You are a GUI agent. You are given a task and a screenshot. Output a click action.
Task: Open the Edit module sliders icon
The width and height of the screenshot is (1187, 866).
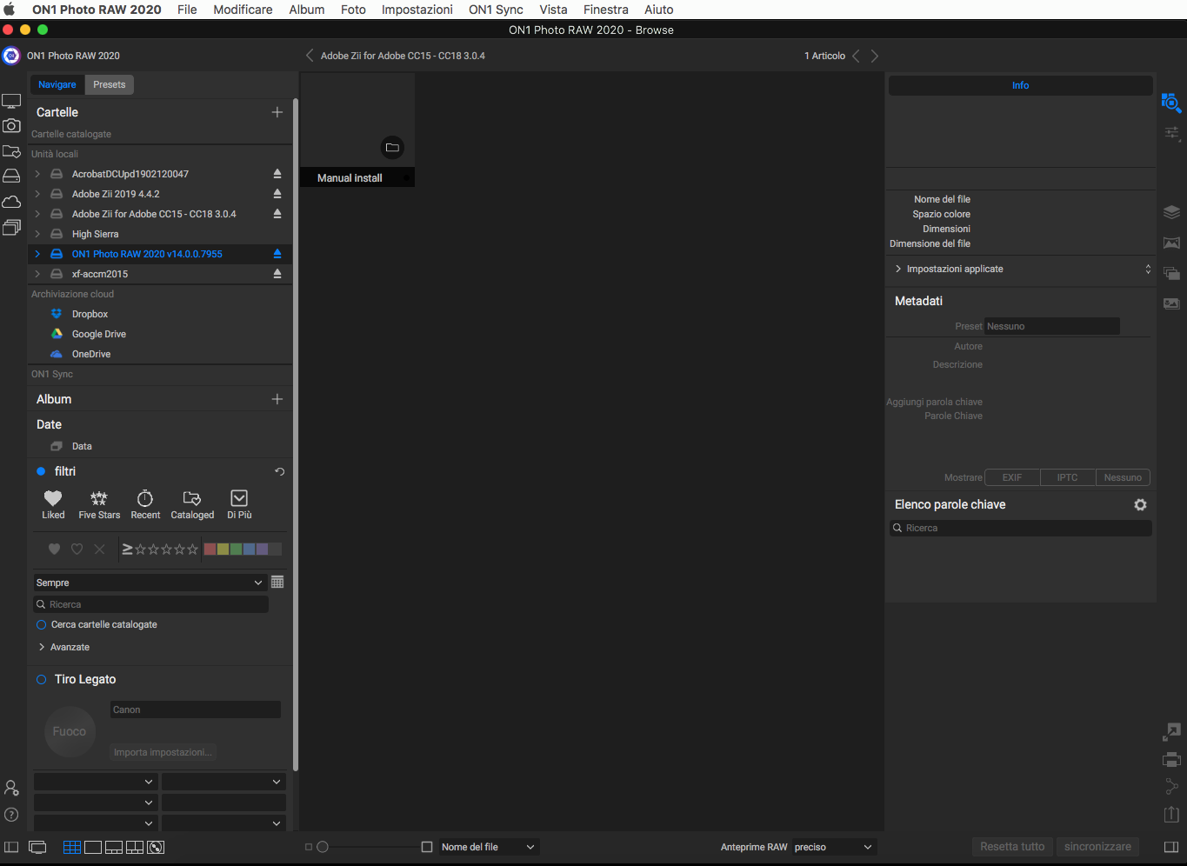(1172, 133)
